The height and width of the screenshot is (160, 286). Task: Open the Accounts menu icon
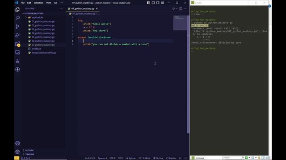[x=17, y=143]
